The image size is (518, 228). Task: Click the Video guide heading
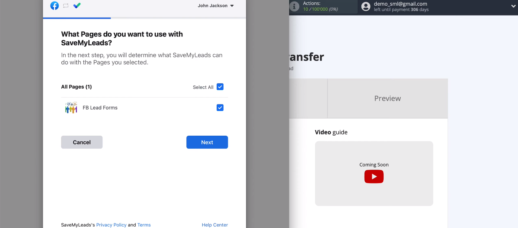[x=331, y=132]
